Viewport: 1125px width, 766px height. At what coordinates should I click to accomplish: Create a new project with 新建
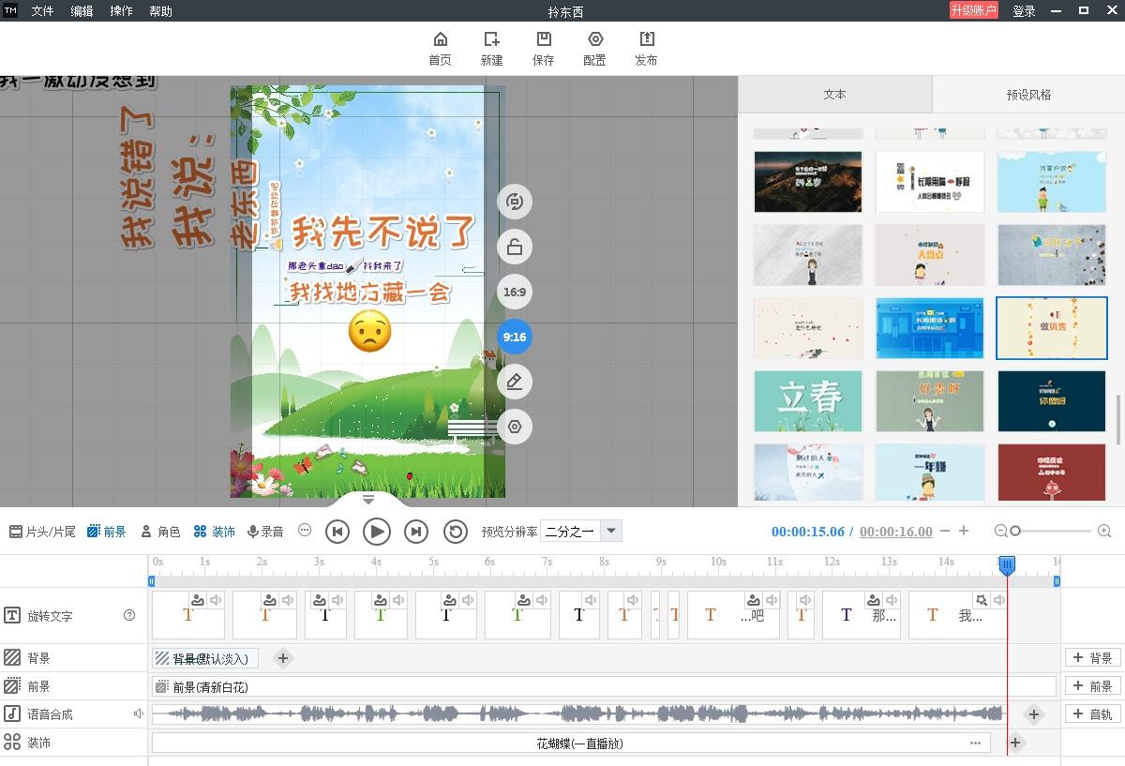[491, 48]
